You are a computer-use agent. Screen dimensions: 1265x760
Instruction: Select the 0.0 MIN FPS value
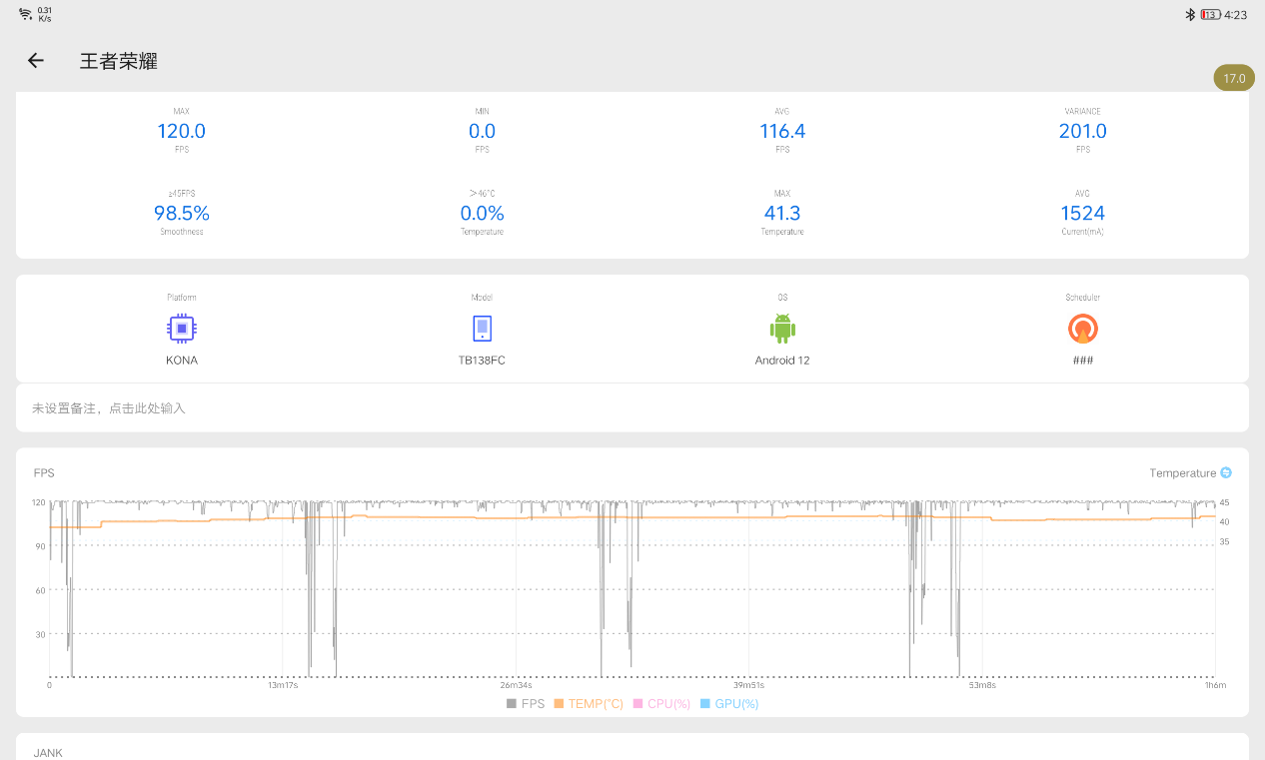[x=482, y=131]
